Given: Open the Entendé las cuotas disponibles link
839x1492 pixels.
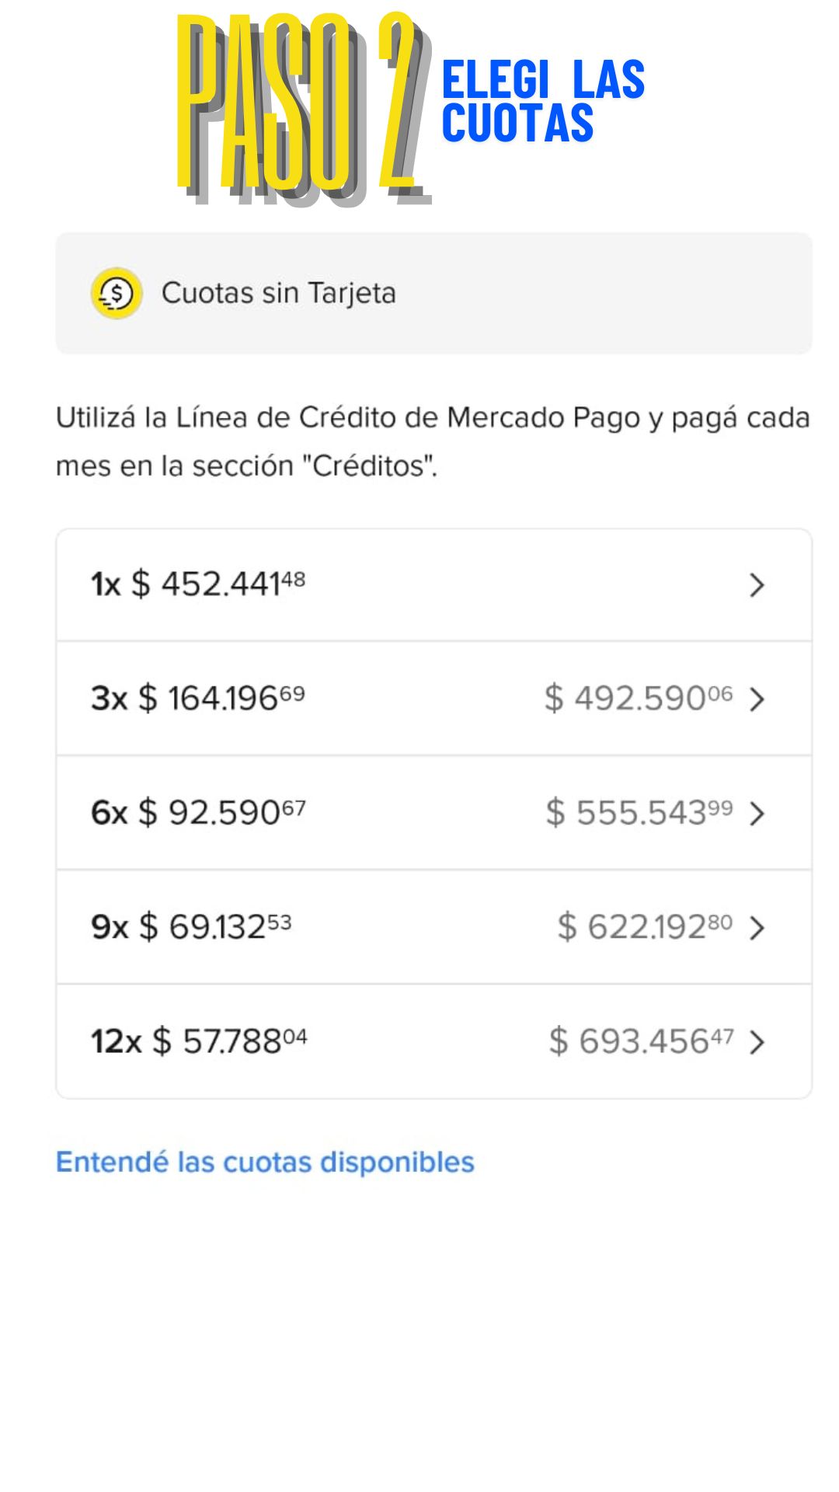Looking at the screenshot, I should click(x=265, y=1163).
